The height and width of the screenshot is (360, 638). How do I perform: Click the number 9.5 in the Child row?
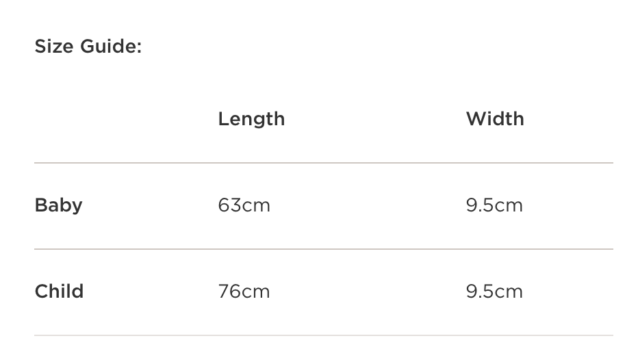(x=480, y=292)
